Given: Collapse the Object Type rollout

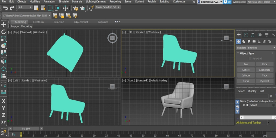Looking at the screenshot, I should (247, 53).
